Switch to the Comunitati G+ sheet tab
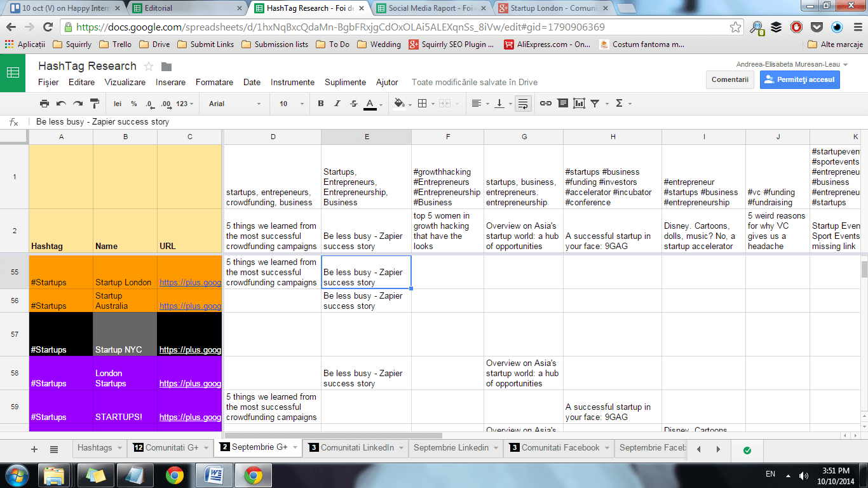The width and height of the screenshot is (868, 488). coord(172,448)
